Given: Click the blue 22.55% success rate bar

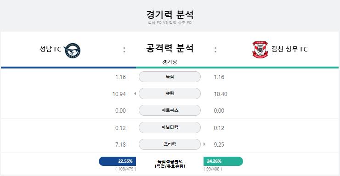Looking at the screenshot, I should tap(117, 161).
